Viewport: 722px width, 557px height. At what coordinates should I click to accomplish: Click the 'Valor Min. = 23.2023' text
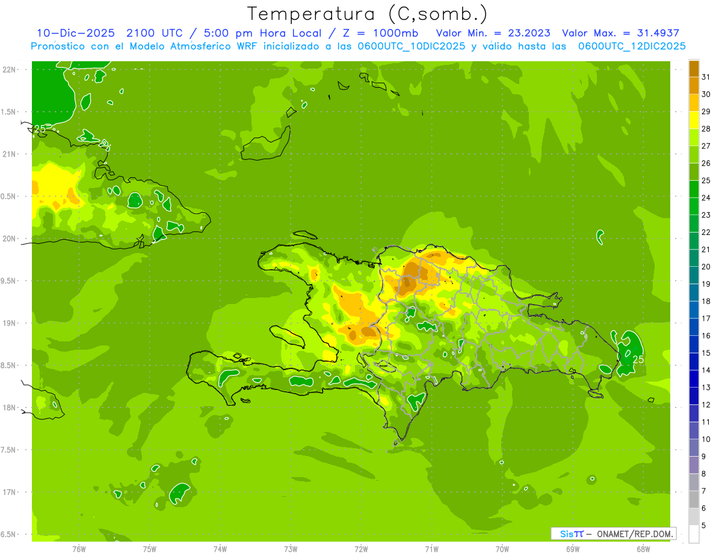[x=494, y=33]
